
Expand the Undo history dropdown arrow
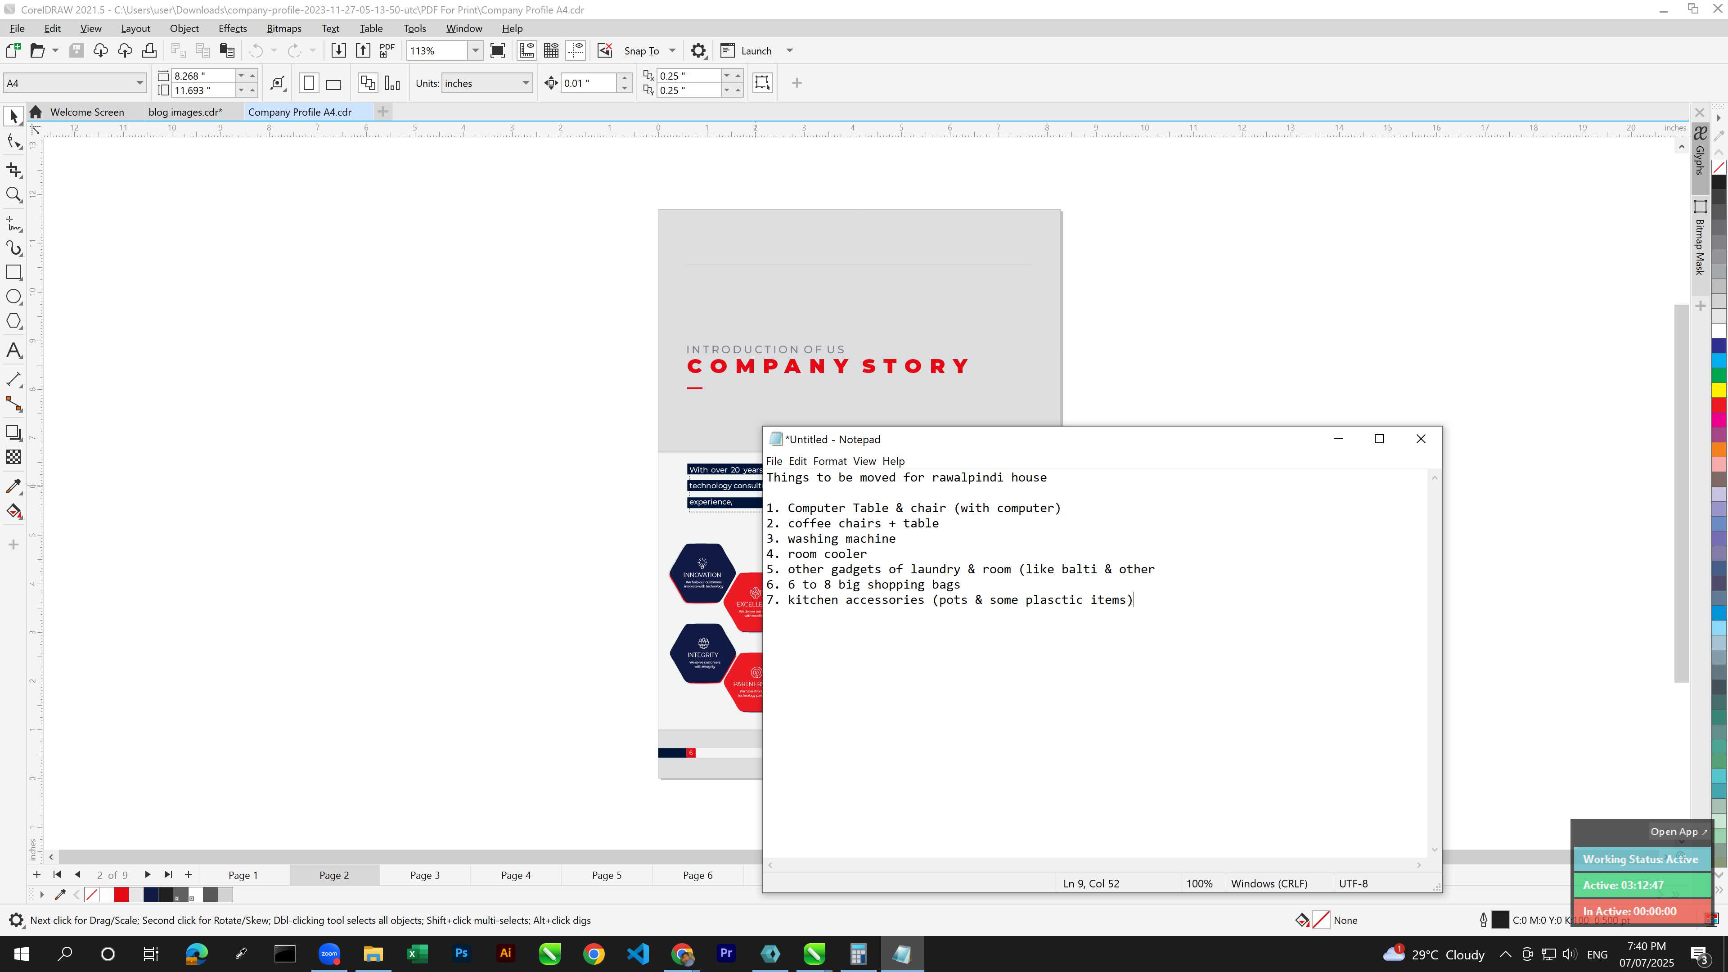[x=274, y=50]
